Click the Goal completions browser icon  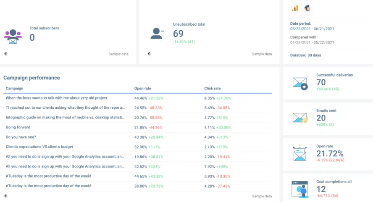click(300, 189)
